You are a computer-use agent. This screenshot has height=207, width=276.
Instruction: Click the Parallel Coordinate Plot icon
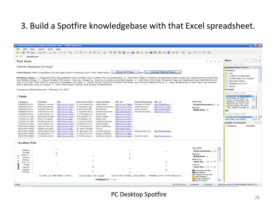164,53
